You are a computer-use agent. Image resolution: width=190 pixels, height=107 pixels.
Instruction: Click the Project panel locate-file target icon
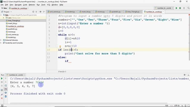33,12
